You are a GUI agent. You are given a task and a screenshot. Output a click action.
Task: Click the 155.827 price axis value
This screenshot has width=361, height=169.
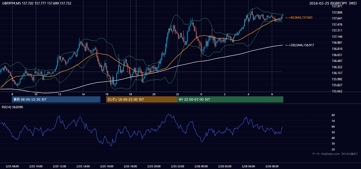pos(337,85)
